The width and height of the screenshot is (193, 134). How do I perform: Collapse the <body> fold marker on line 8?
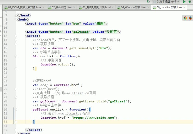(16, 20)
